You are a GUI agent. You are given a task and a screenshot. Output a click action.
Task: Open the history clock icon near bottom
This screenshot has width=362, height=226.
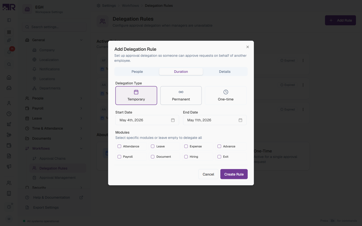click(9, 207)
